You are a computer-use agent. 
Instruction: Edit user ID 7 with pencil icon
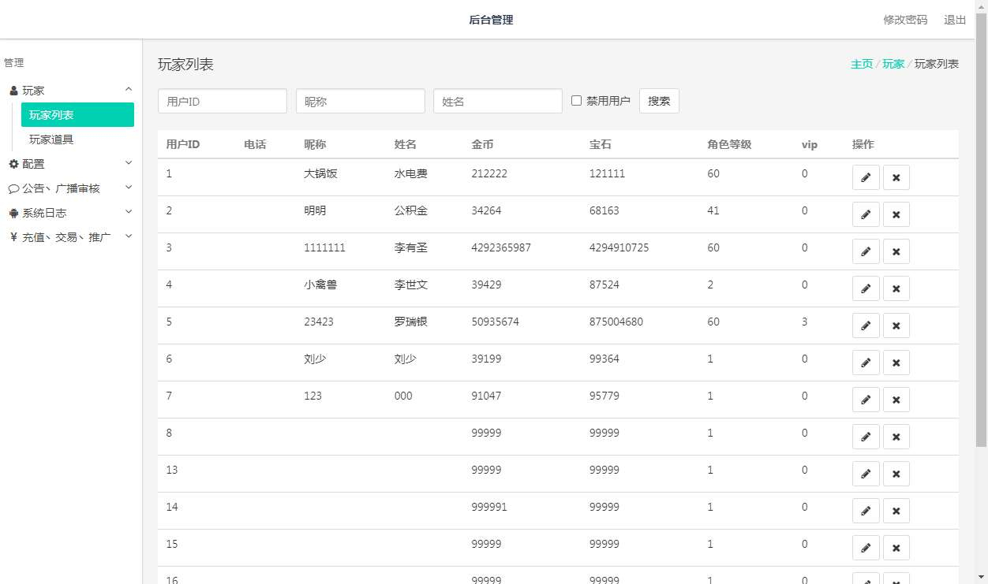pos(866,400)
